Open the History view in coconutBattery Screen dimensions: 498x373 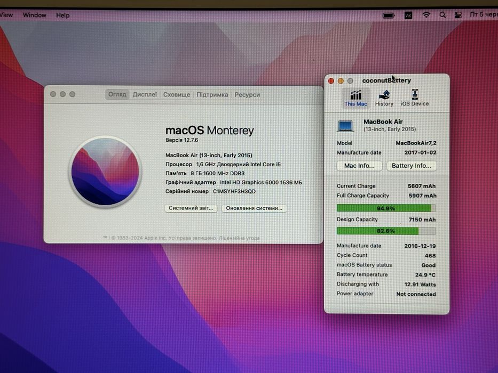[384, 98]
